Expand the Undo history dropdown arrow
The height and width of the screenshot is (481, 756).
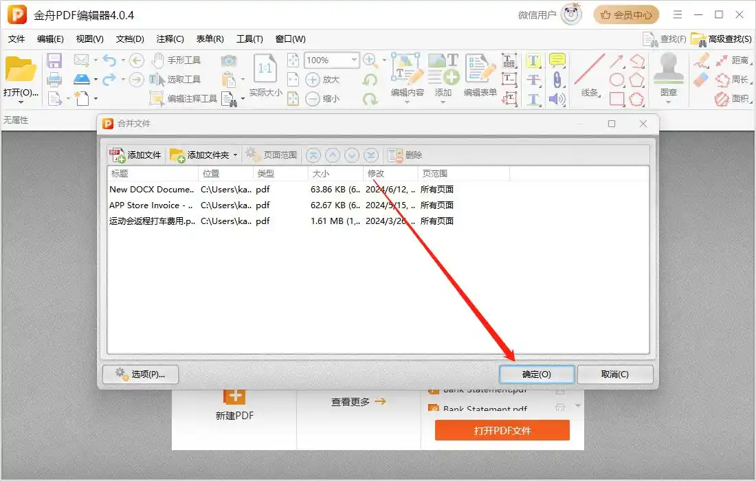click(123, 60)
